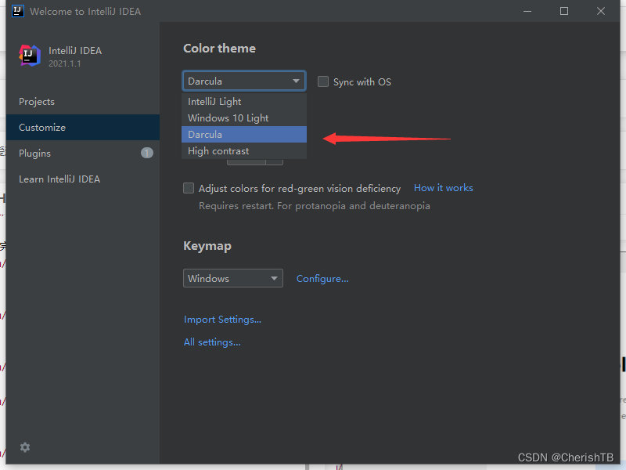Click the Requires restart note text
Viewport: 626px width, 470px height.
pos(315,206)
